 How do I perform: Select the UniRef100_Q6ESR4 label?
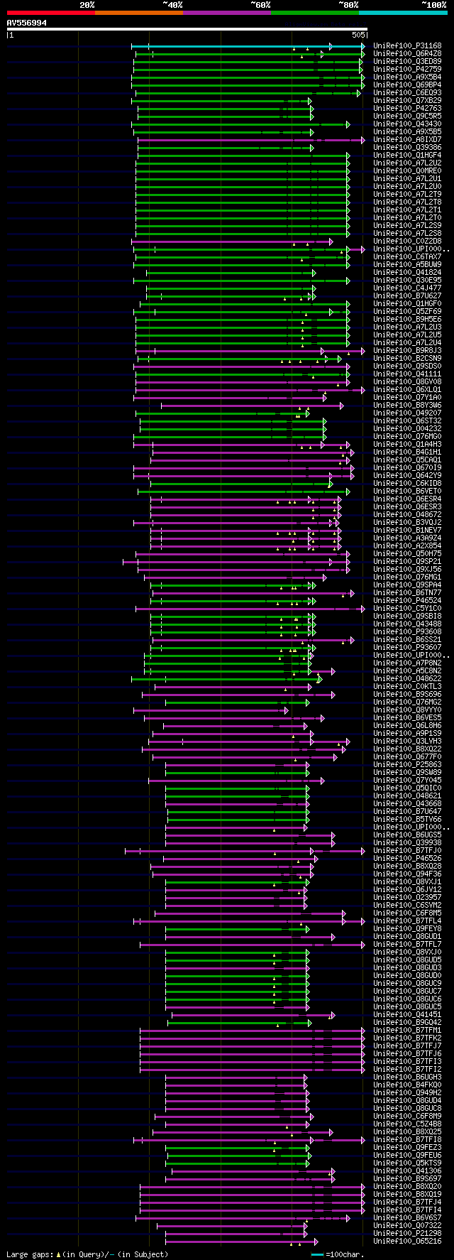tap(407, 499)
